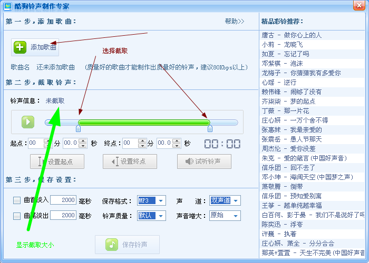Select 周杰伦 - 爱你没差 ringtone
This screenshot has height=263, width=369.
point(312,149)
